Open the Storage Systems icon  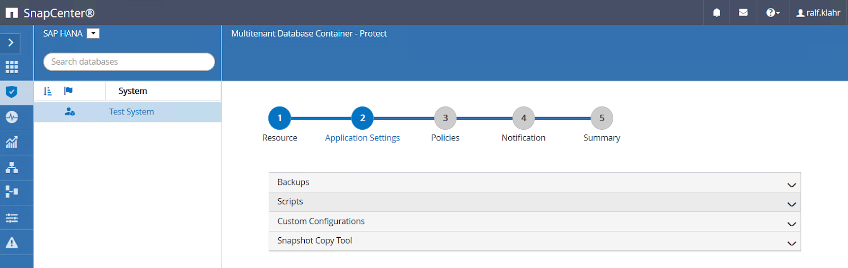tap(12, 192)
